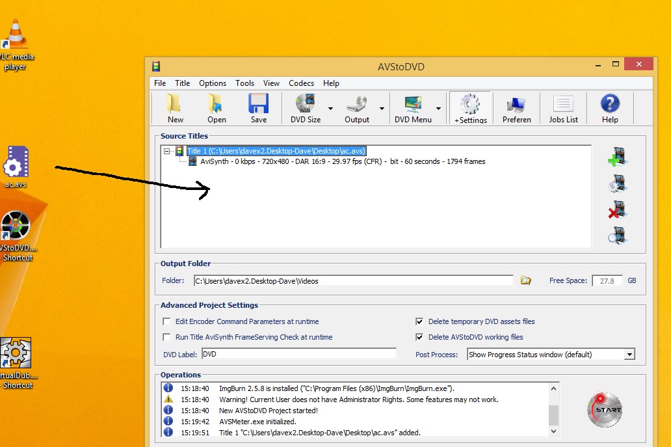The width and height of the screenshot is (671, 447).
Task: Toggle the +Settings gear icon
Action: [470, 108]
